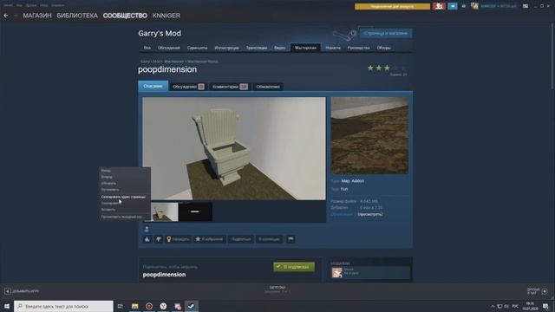The image size is (555, 312).
Task: Click creator avatar in creators box
Action: 336,272
